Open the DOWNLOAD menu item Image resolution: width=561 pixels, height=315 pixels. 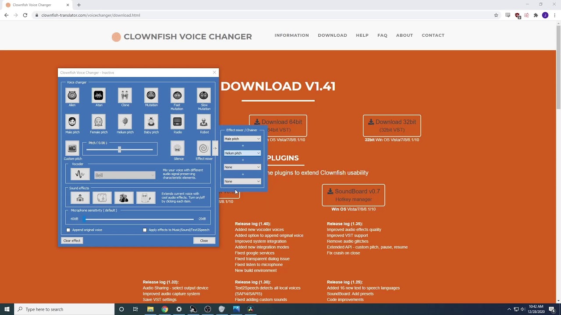pos(332,35)
